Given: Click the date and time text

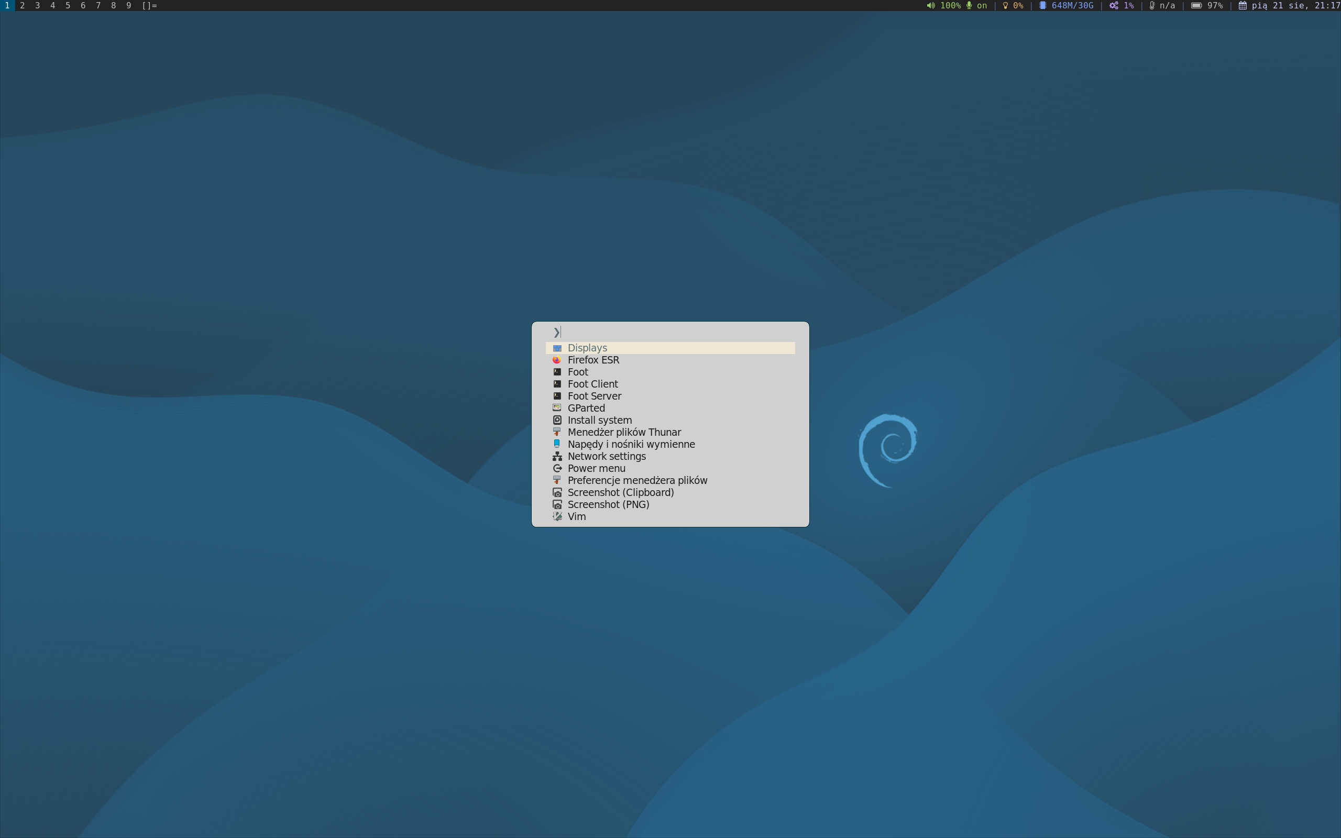Looking at the screenshot, I should coord(1295,6).
